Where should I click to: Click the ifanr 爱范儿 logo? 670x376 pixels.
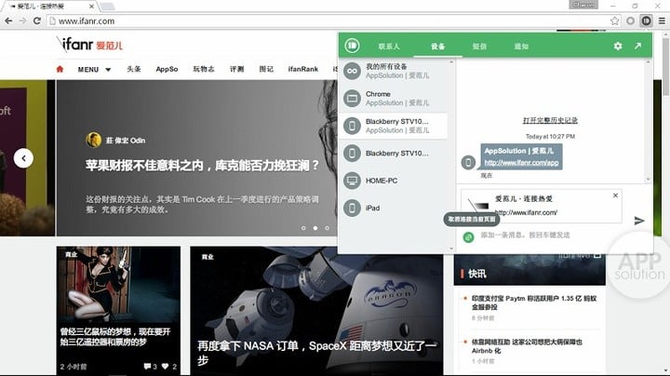pyautogui.click(x=89, y=45)
